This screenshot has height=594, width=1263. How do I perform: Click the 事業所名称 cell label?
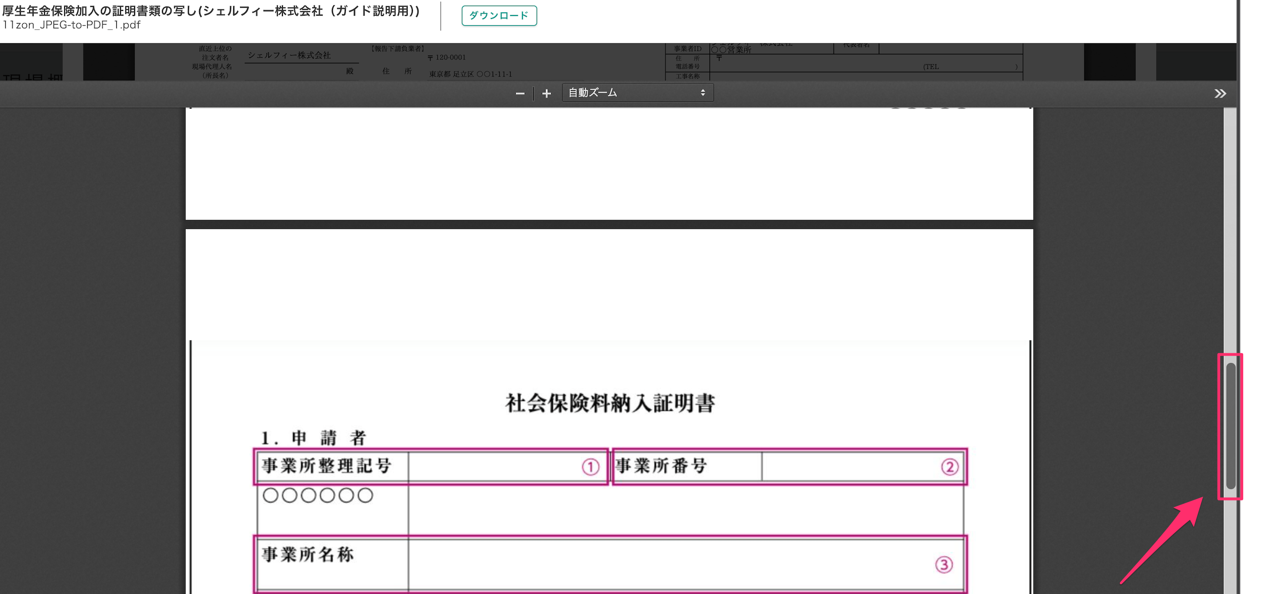[307, 554]
